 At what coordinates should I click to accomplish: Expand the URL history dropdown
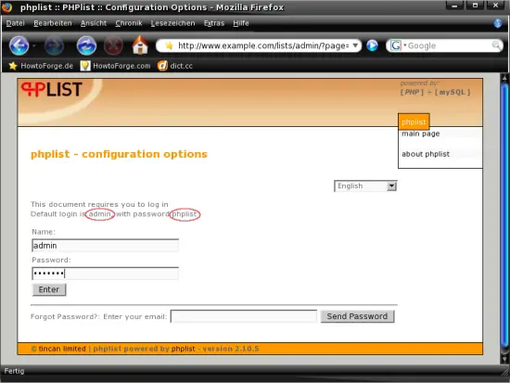click(x=355, y=45)
